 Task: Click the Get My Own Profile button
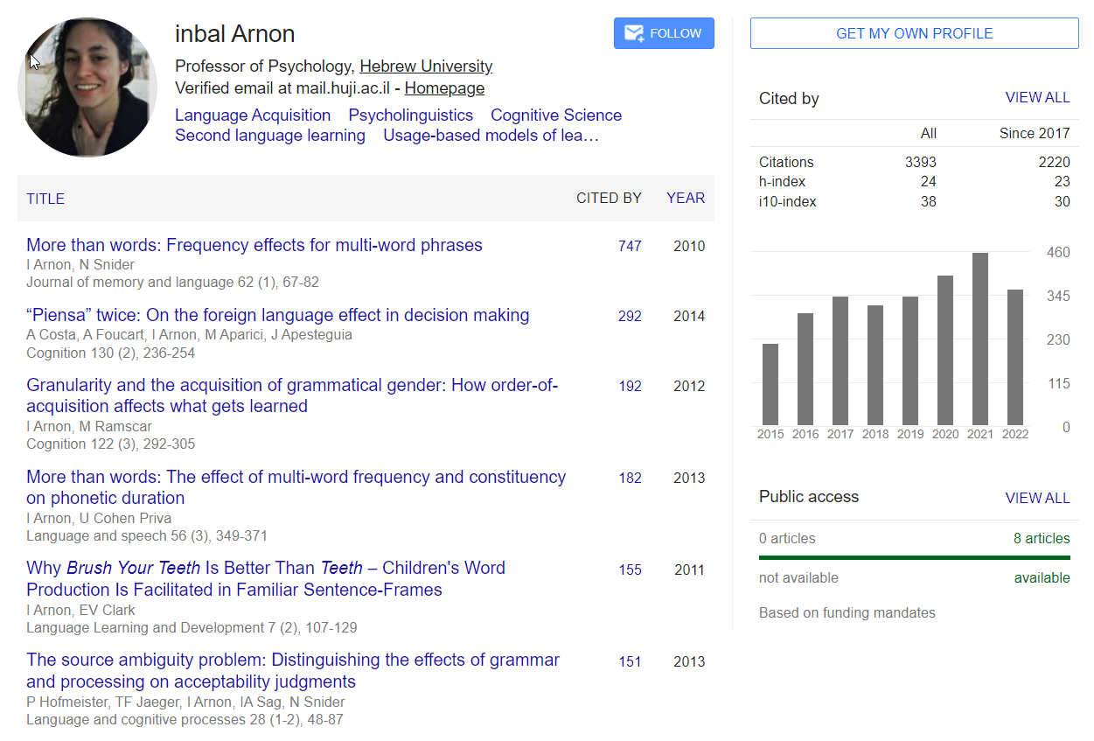click(914, 33)
